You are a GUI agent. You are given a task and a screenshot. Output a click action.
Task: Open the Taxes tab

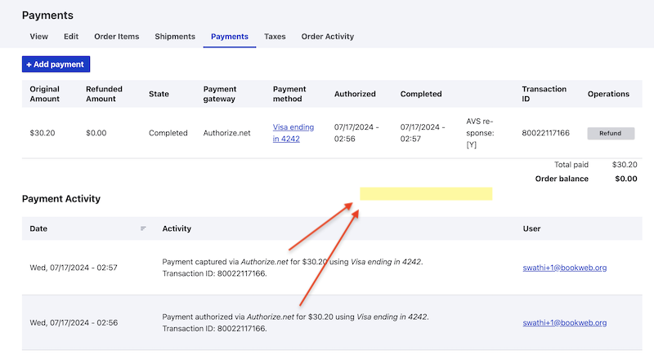coord(275,36)
